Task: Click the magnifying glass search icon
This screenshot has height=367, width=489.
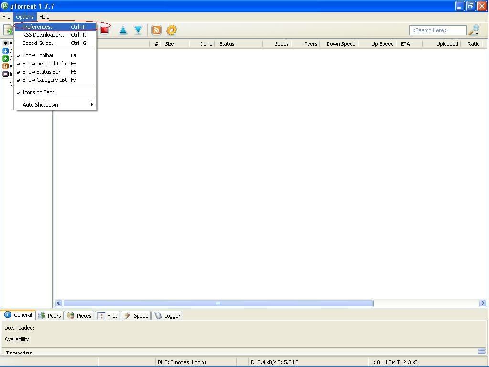Action: click(x=474, y=30)
